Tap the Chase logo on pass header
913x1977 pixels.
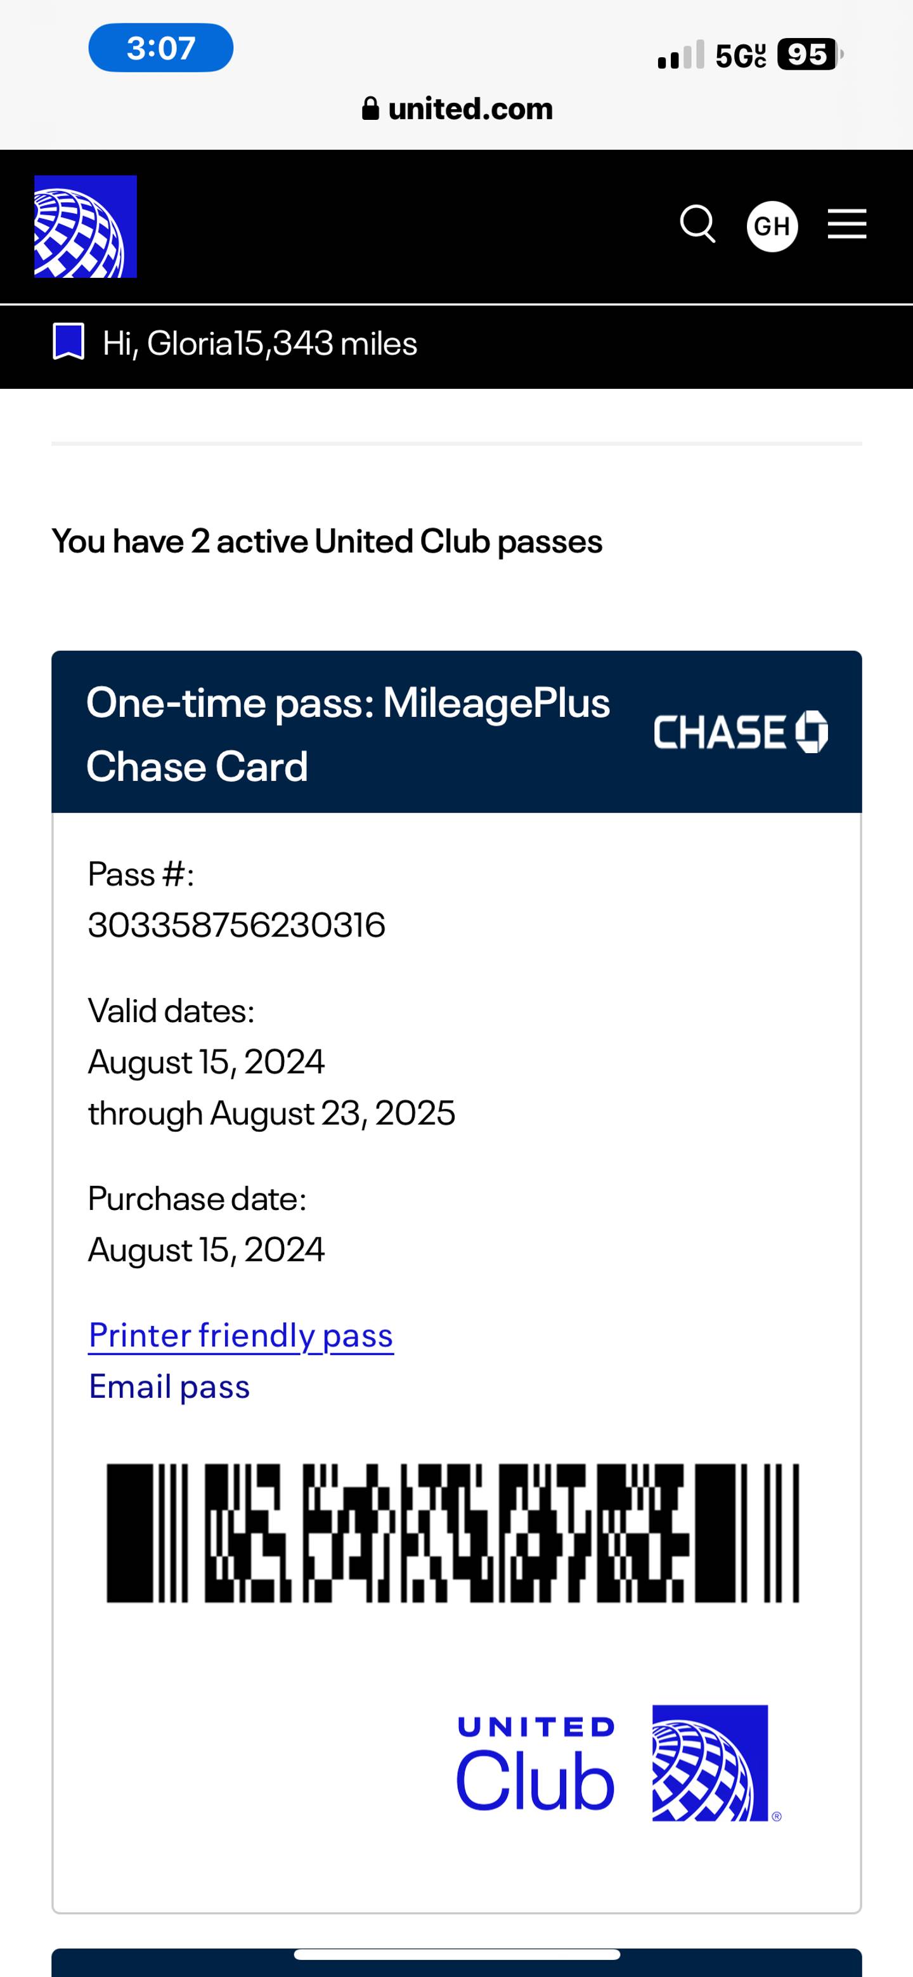(x=740, y=732)
